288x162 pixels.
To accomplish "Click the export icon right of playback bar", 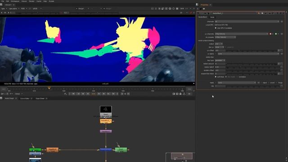I will point(184,94).
